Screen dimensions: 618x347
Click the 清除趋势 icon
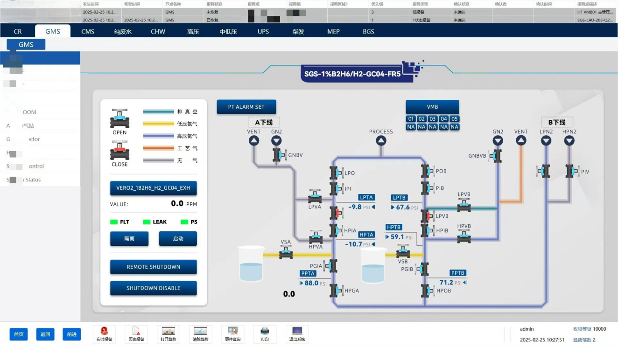coord(200,331)
